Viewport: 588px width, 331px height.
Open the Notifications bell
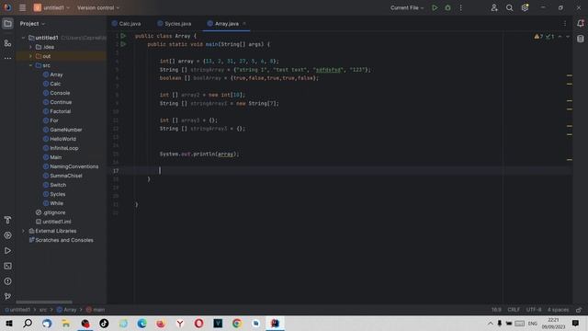click(580, 24)
